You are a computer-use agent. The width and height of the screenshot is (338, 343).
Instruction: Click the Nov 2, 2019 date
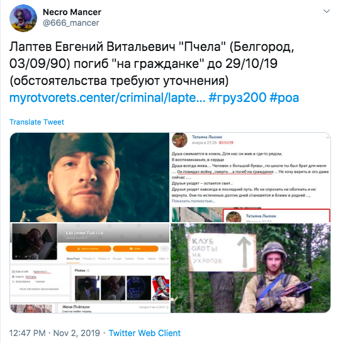77,333
